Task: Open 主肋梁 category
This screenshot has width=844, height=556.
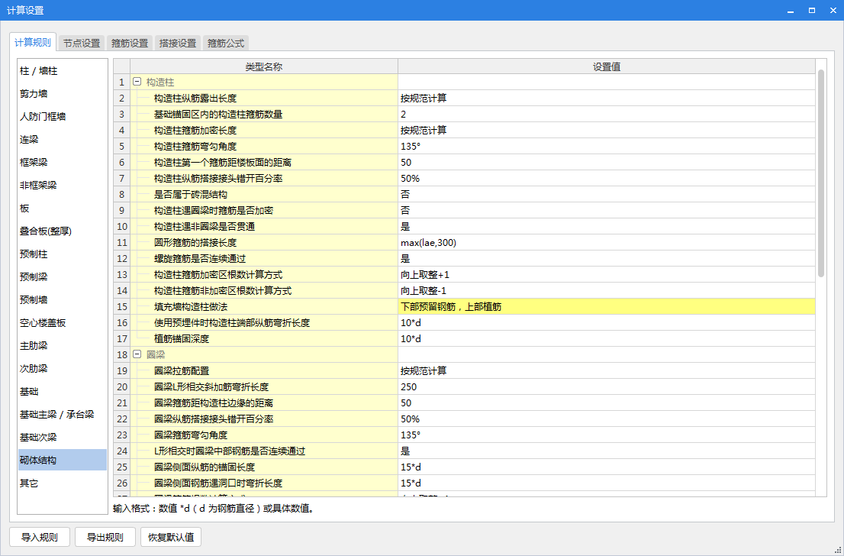Action: click(x=63, y=346)
